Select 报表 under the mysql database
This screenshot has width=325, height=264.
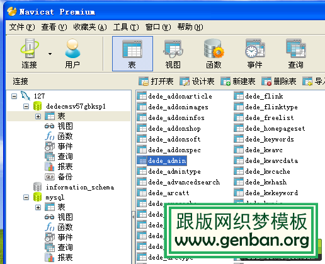[59, 258]
